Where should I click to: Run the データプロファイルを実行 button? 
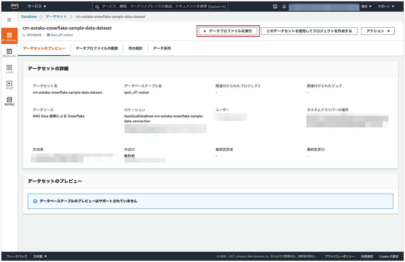pyautogui.click(x=228, y=31)
